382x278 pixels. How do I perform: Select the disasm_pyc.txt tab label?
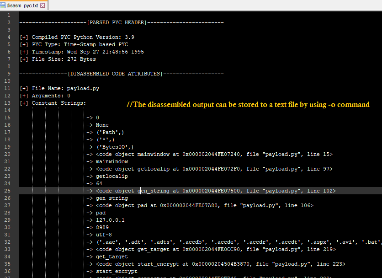pyautogui.click(x=22, y=5)
